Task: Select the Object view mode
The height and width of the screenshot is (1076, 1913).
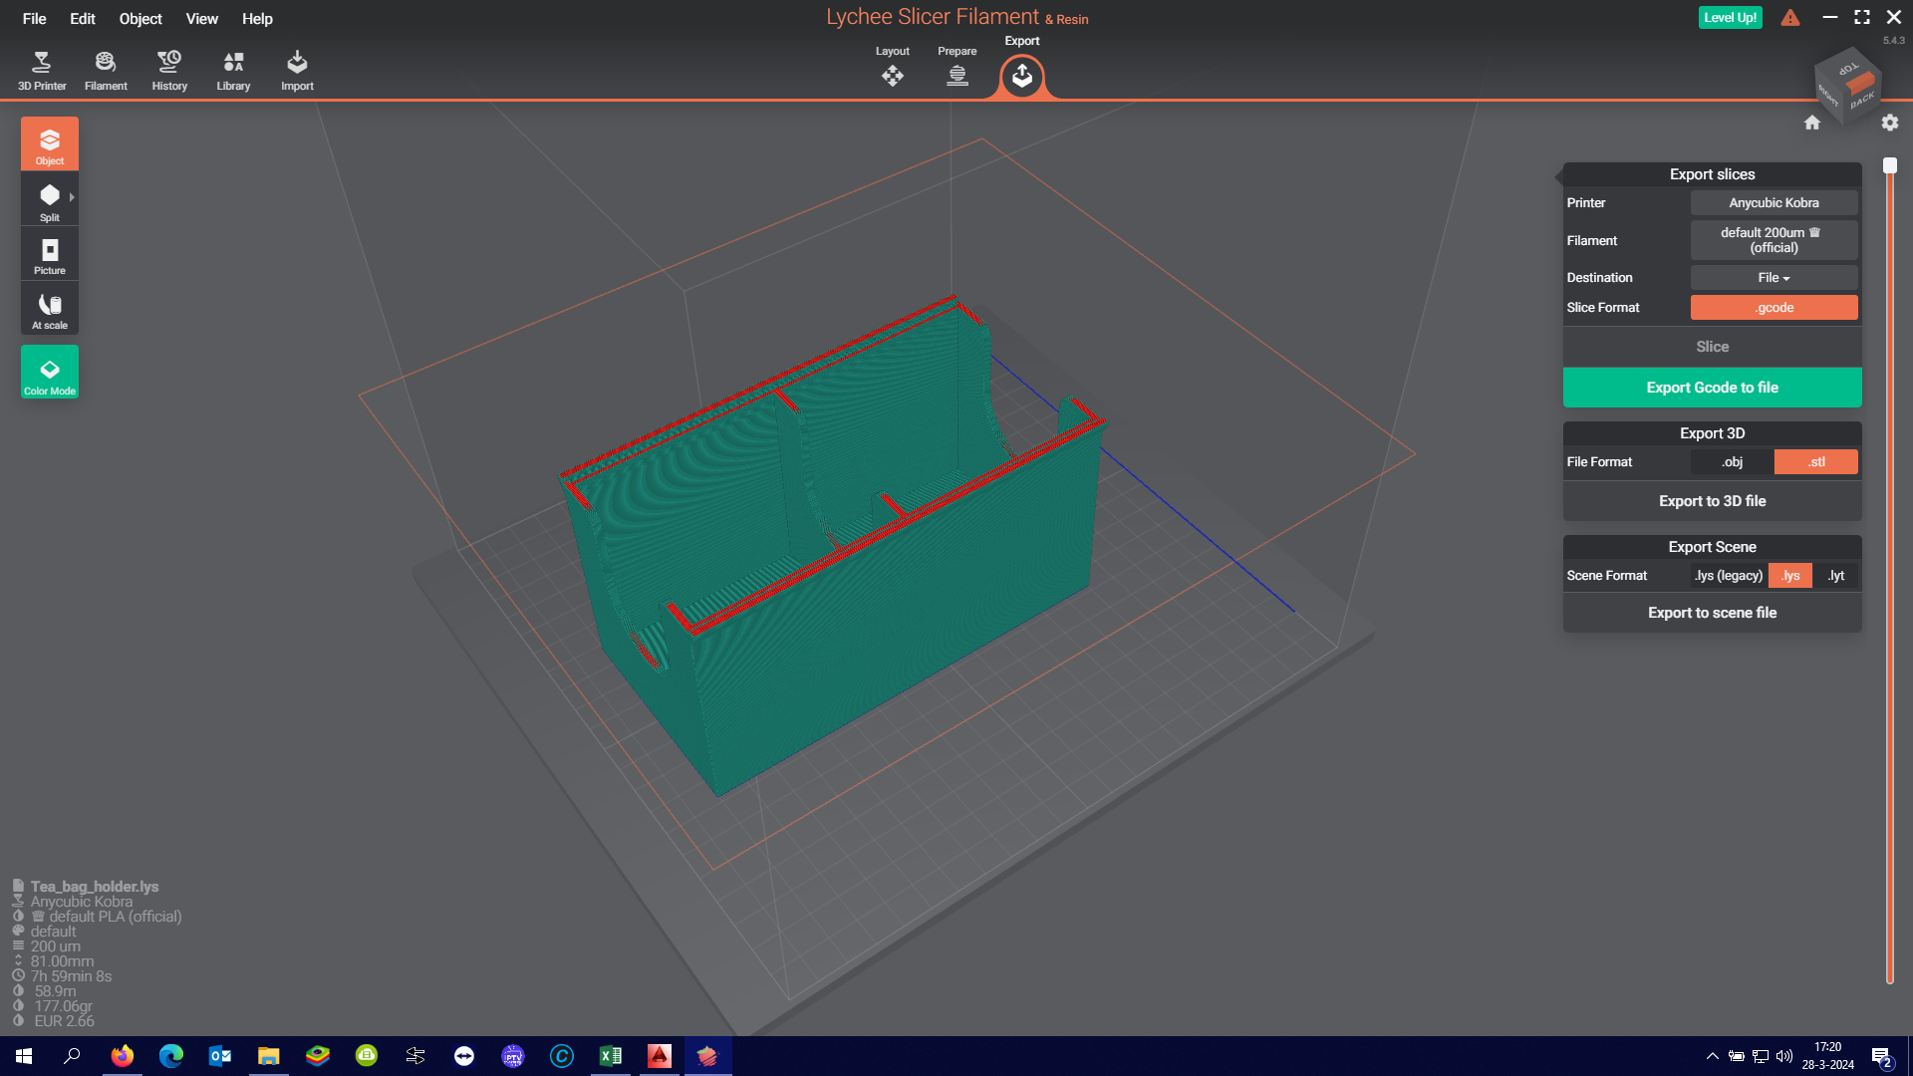Action: 50,144
